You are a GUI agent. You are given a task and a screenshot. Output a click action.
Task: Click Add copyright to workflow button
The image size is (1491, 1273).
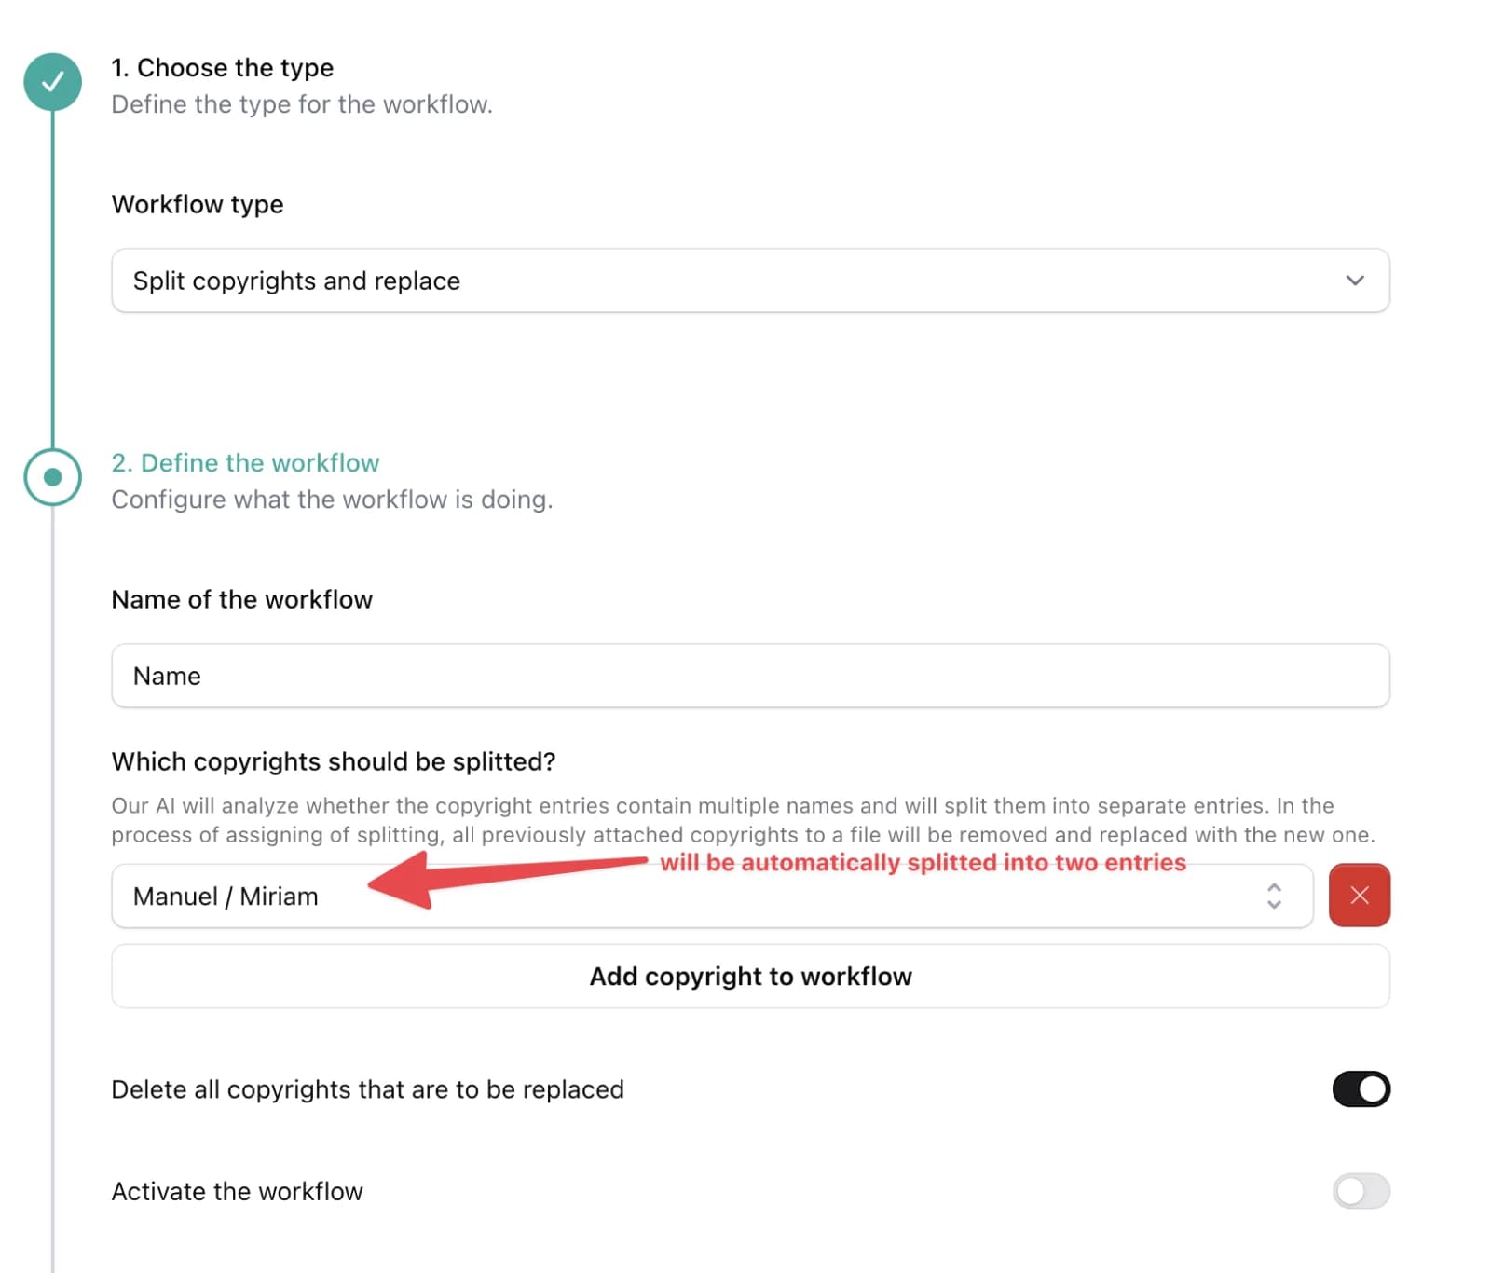750,976
